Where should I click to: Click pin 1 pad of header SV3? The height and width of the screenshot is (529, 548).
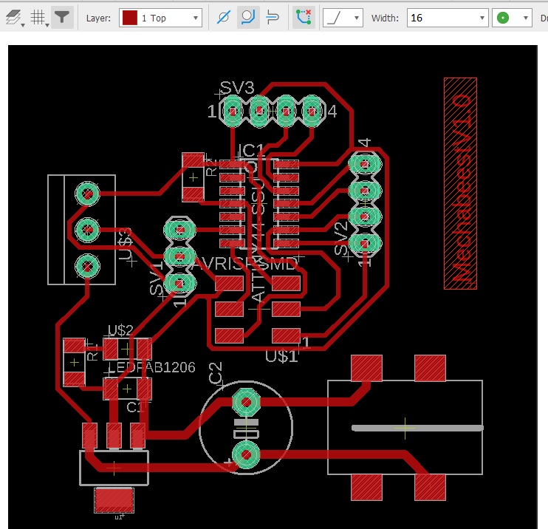[x=232, y=111]
